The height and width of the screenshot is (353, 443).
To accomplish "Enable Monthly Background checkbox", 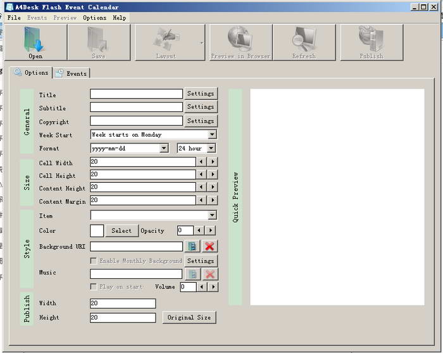I will pyautogui.click(x=93, y=261).
